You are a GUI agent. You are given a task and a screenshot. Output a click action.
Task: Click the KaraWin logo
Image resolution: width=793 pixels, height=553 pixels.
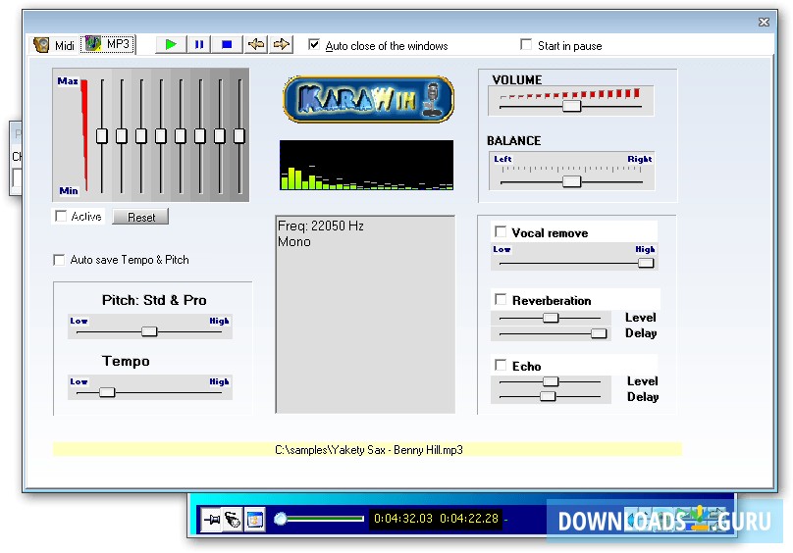pos(368,99)
